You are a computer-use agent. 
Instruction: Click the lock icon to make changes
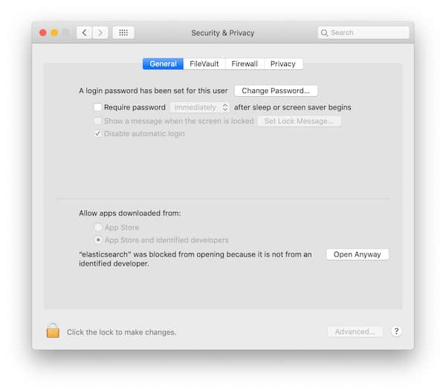point(53,331)
